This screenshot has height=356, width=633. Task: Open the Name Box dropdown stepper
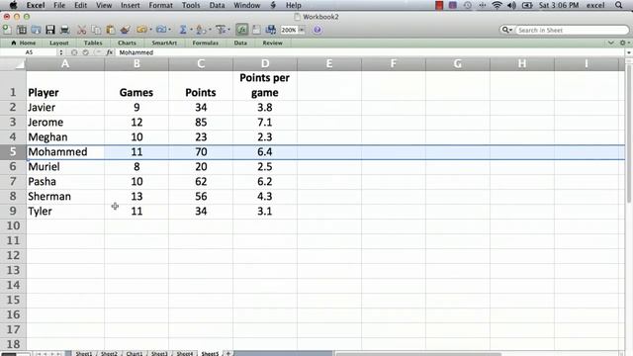pos(61,52)
